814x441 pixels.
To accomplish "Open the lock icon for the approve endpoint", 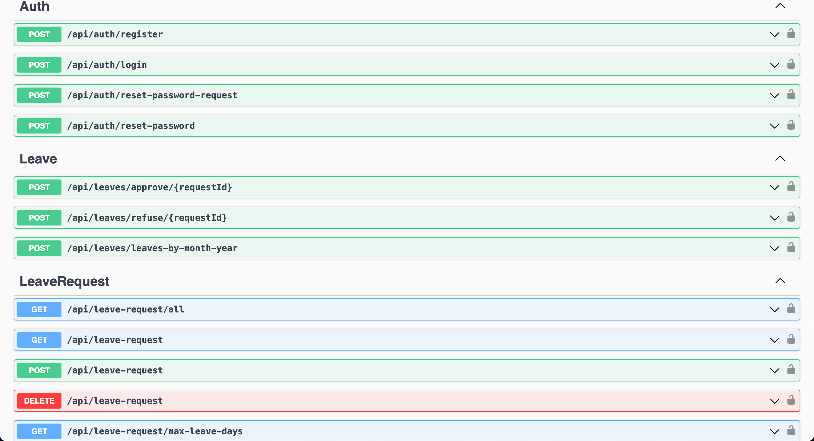I will (791, 187).
